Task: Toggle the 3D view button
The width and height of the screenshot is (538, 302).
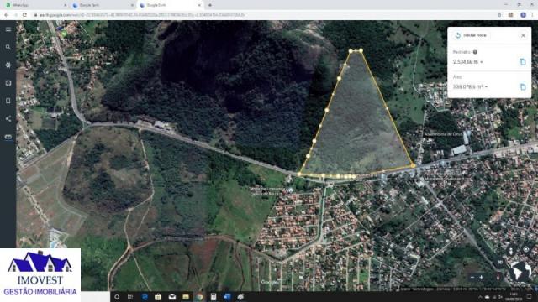Action: 500,263
